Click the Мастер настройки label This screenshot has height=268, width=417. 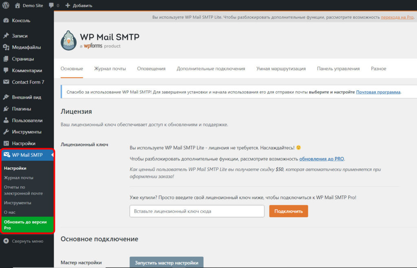point(81,263)
